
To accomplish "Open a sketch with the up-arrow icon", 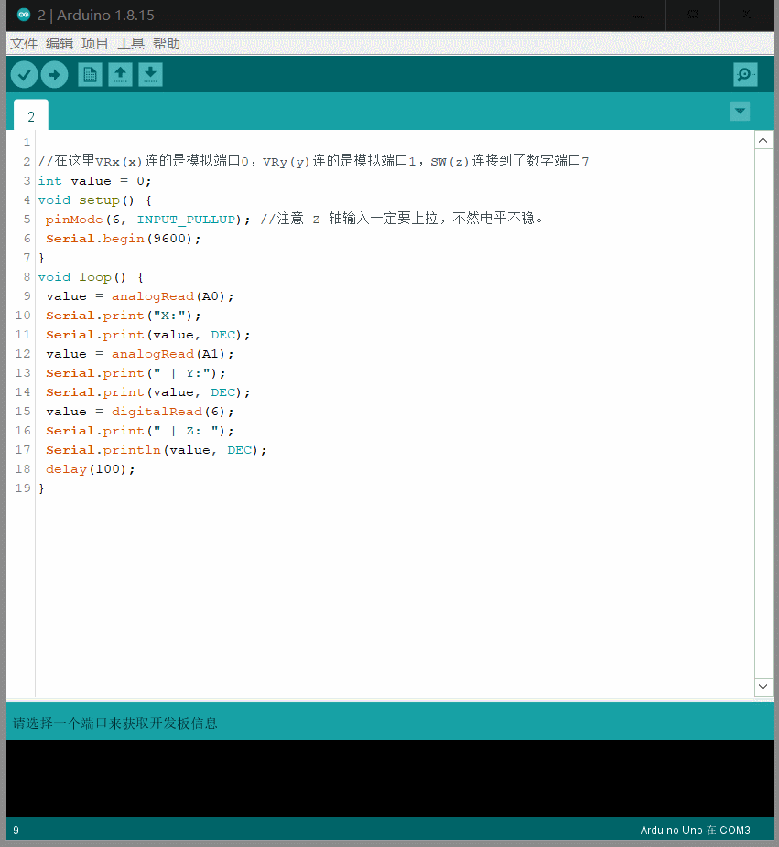I will pyautogui.click(x=121, y=74).
